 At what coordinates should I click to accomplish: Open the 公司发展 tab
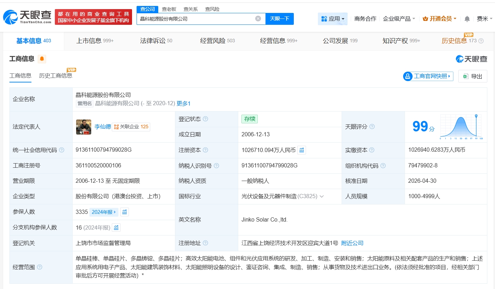[340, 41]
